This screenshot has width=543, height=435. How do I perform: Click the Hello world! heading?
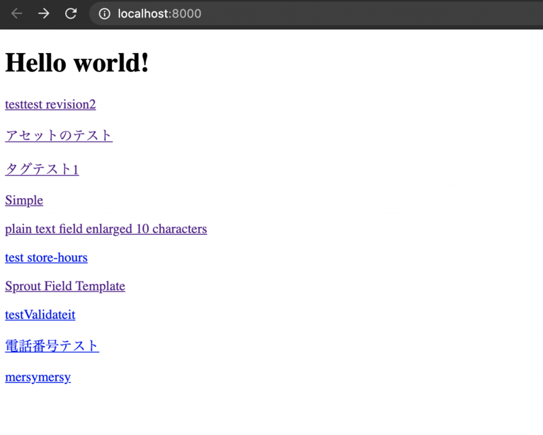click(77, 62)
